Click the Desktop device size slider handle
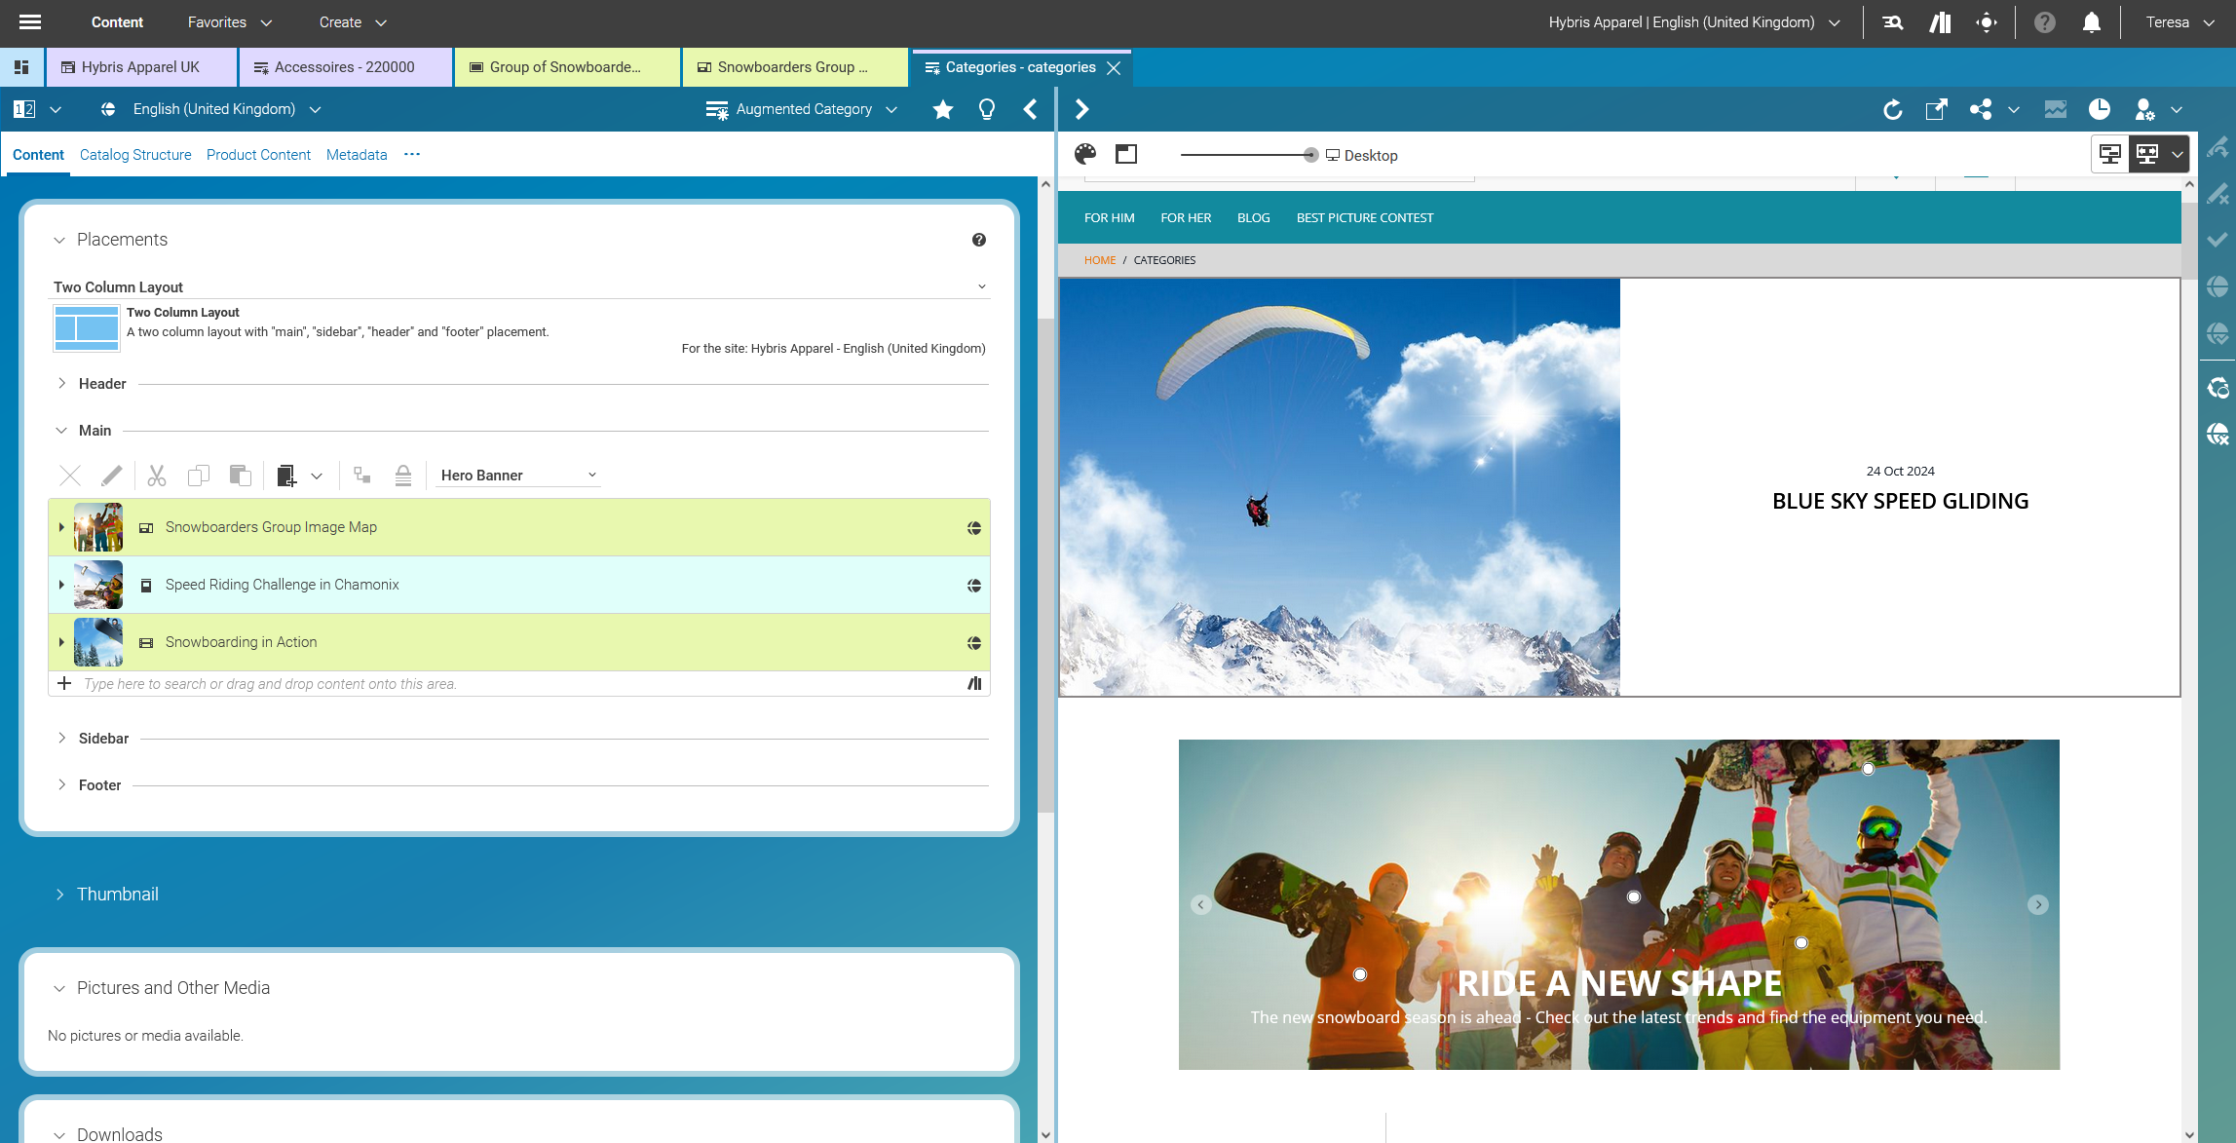The image size is (2236, 1143). pos(1310,155)
